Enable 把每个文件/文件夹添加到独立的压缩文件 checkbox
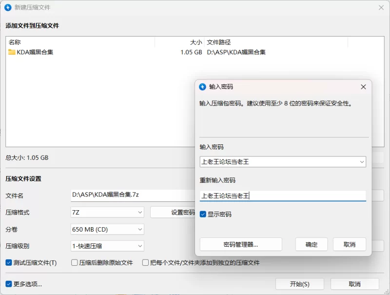 tap(145, 263)
